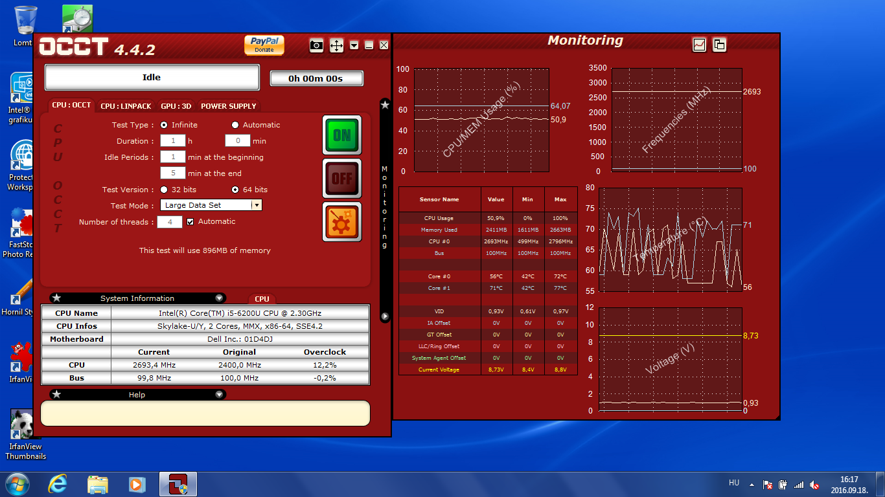Click the Duration hours input field
The height and width of the screenshot is (497, 885).
172,140
